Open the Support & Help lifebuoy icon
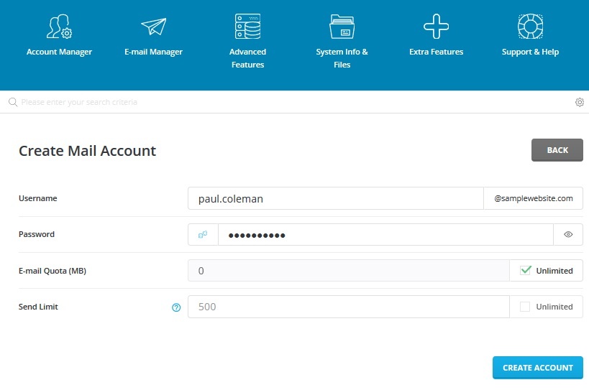Image resolution: width=589 pixels, height=390 pixels. coord(531,27)
